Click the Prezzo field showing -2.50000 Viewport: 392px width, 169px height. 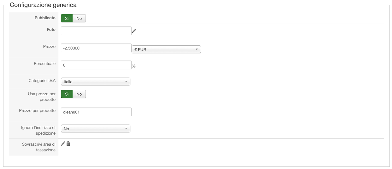coord(96,48)
